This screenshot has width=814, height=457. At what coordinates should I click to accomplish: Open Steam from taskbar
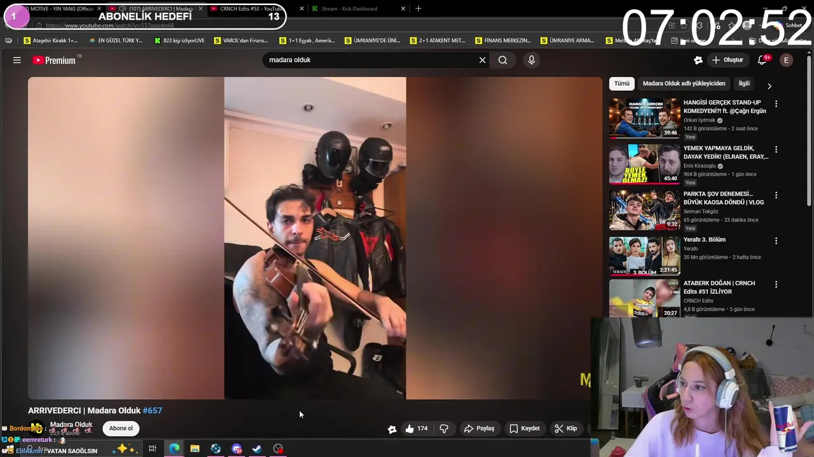[x=258, y=449]
